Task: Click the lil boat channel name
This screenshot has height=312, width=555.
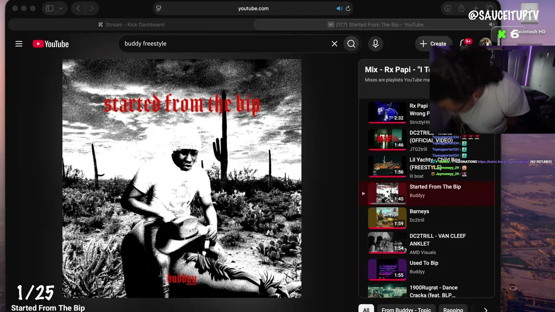Action: point(417,176)
